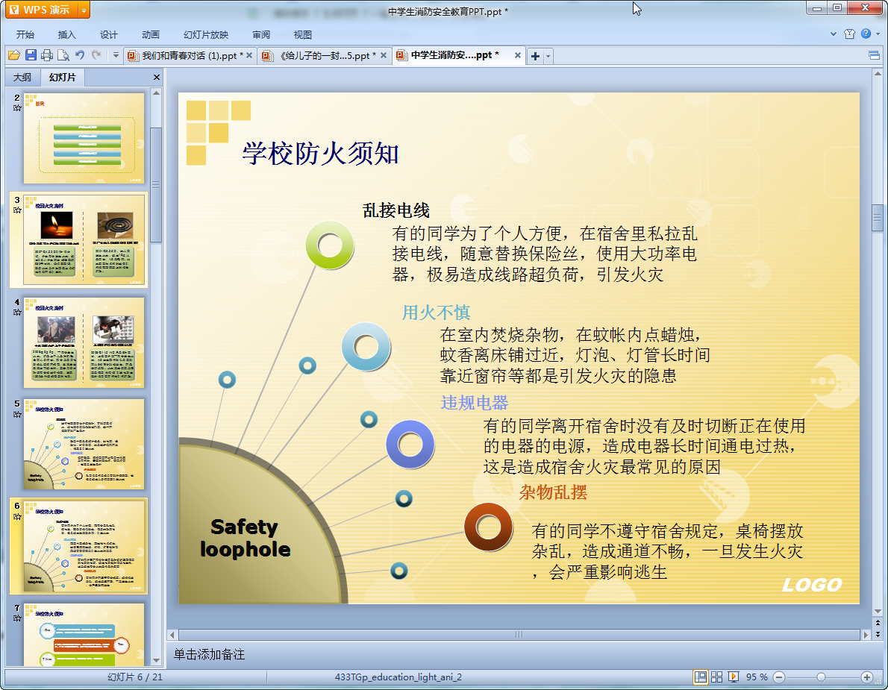888x690 pixels.
Task: Switch to Slide Sorter view
Action: [x=717, y=677]
